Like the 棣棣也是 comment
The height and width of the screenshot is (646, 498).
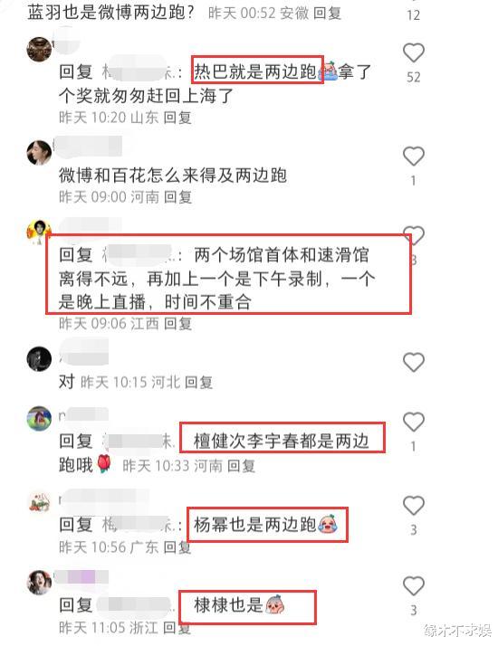tap(414, 586)
